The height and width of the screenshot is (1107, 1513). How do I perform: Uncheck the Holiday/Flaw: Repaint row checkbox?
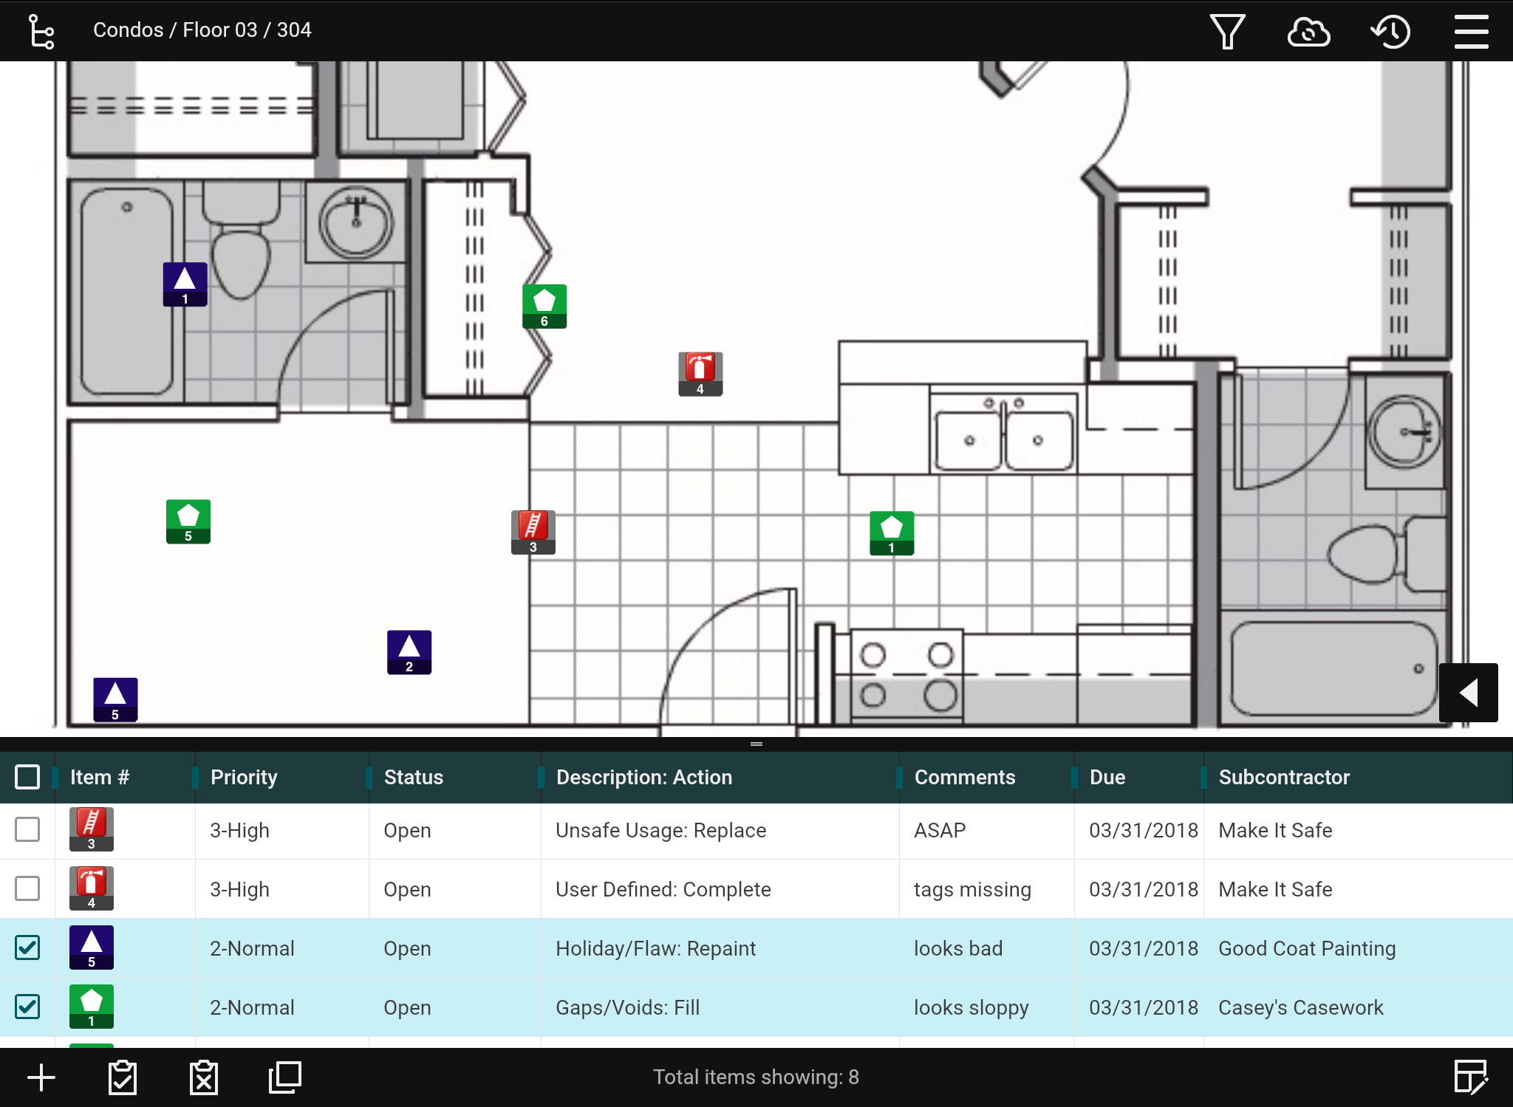point(27,947)
